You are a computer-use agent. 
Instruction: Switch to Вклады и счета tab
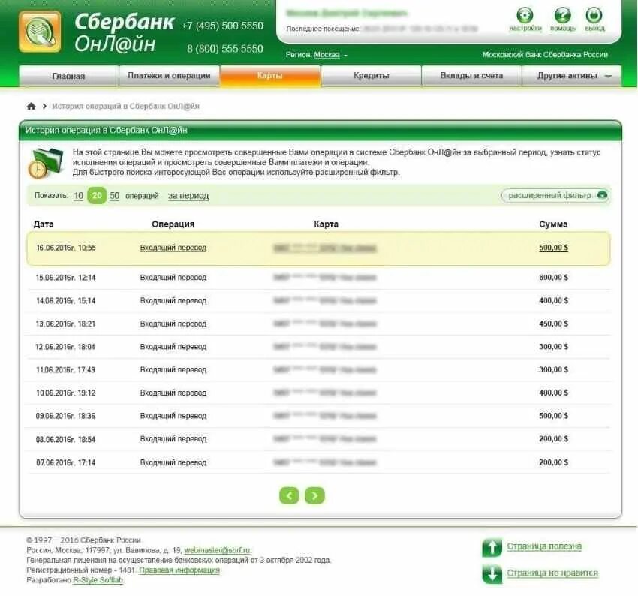click(471, 76)
